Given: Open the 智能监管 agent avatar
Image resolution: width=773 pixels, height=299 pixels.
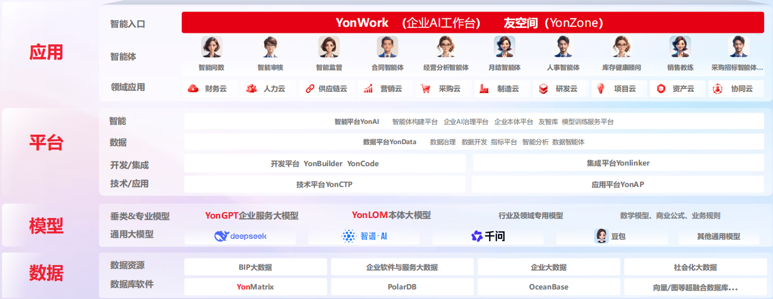Looking at the screenshot, I should point(329,46).
